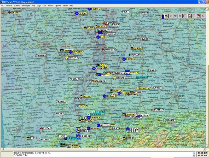Click the green star beside DB0VOD
The height and width of the screenshot is (158, 209).
click(136, 39)
